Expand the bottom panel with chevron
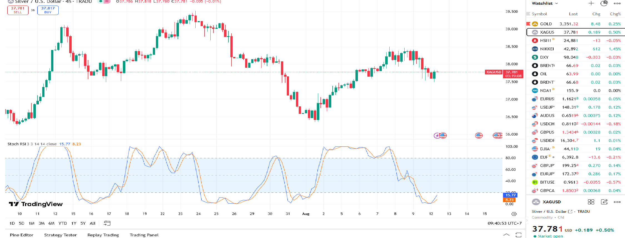 click(x=506, y=235)
